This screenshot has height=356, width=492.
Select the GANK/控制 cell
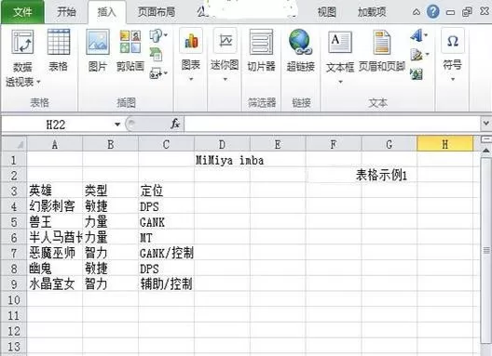[x=166, y=253]
